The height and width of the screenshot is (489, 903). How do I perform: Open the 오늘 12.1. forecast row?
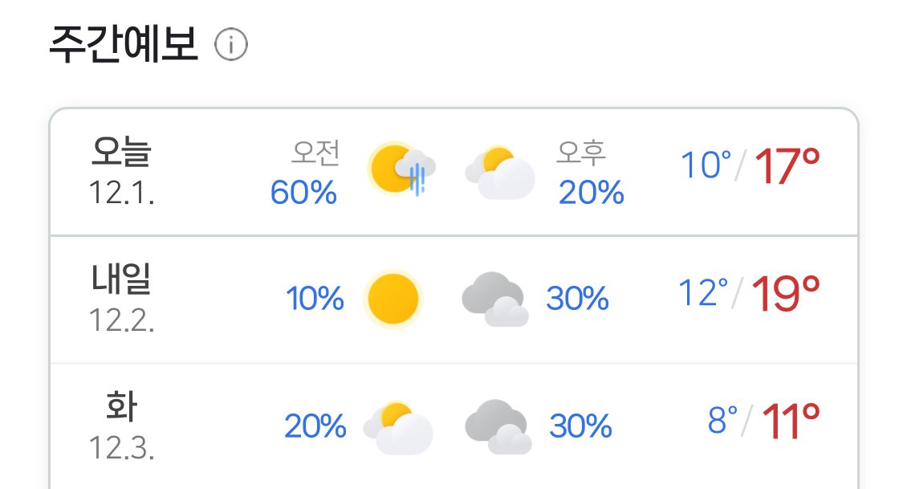(454, 172)
